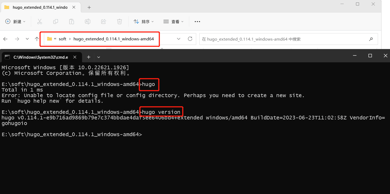Expand address bar history dropdown arrow
Image resolution: width=390 pixels, height=194 pixels.
179,39
